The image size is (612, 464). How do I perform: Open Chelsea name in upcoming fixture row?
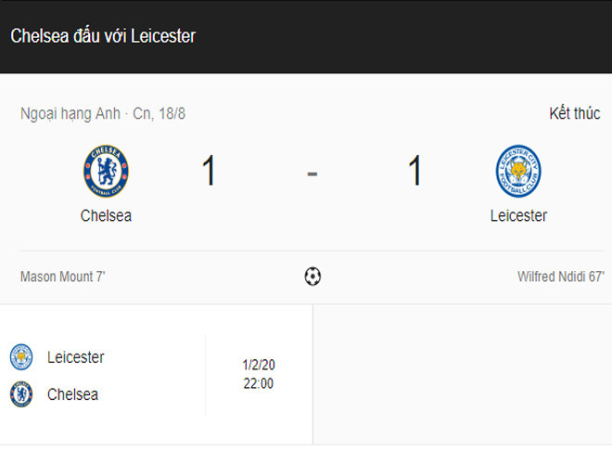(72, 394)
